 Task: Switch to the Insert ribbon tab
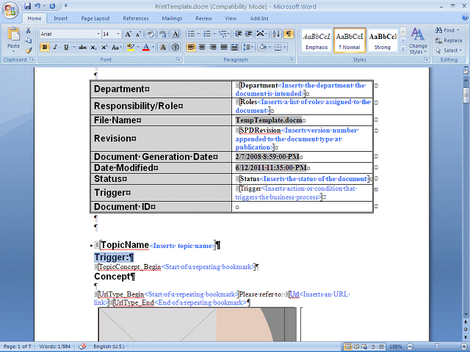pyautogui.click(x=60, y=18)
